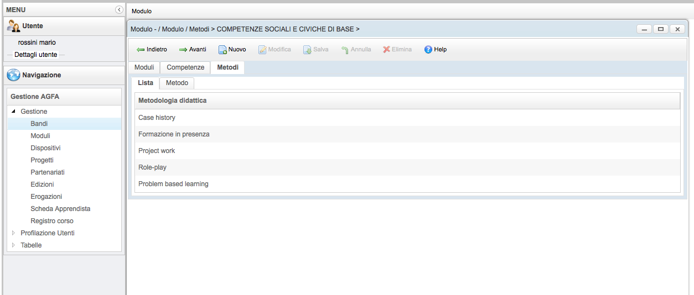This screenshot has width=694, height=295.
Task: Switch to the Moduli tab
Action: tap(144, 67)
